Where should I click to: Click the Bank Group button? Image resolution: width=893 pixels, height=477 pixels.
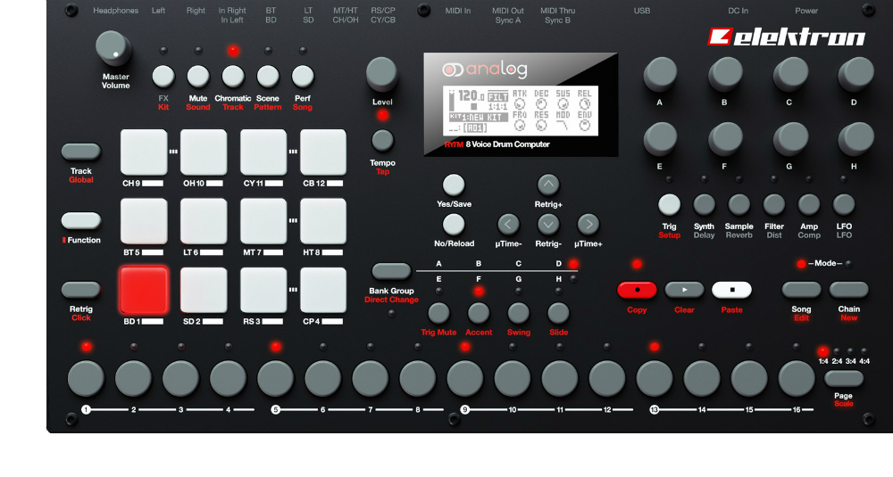(x=391, y=271)
